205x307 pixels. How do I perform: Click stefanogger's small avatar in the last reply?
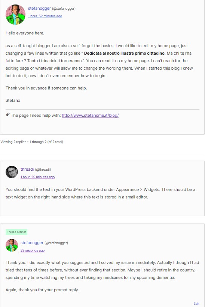click(12, 245)
